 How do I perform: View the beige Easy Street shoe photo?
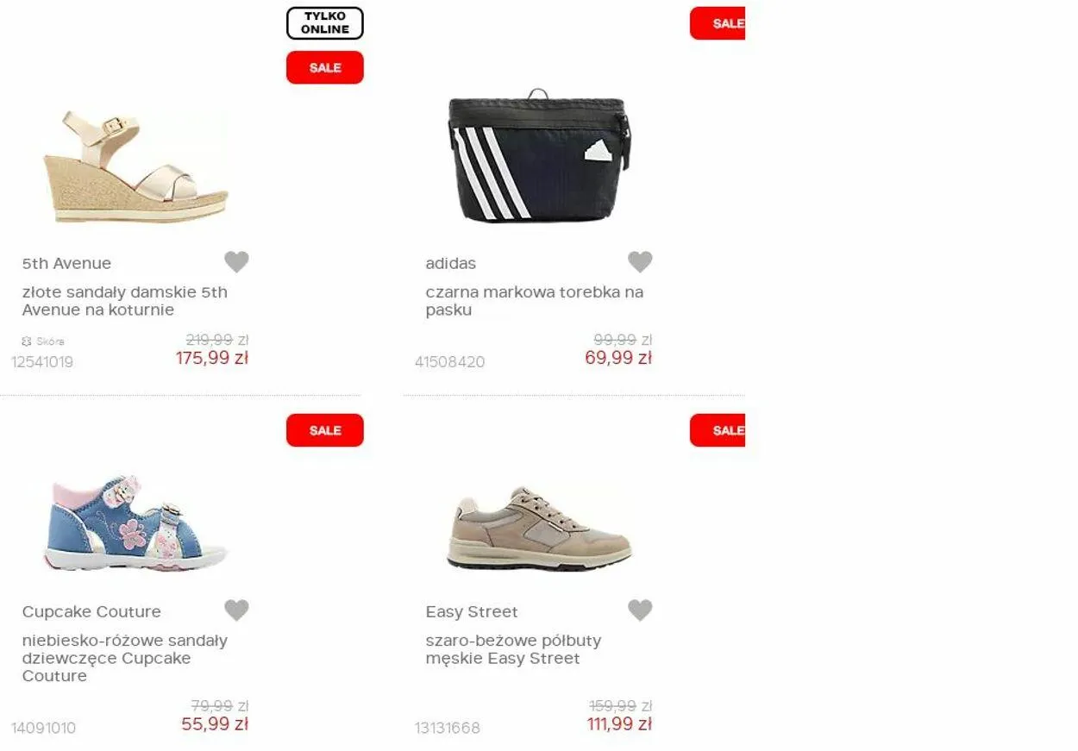539,529
